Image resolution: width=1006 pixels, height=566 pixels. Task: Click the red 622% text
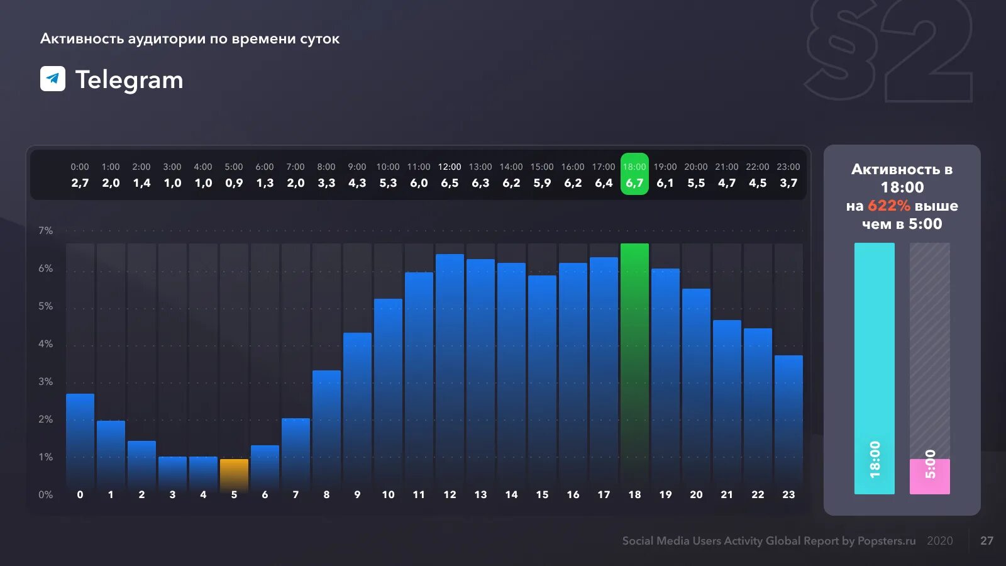[888, 206]
